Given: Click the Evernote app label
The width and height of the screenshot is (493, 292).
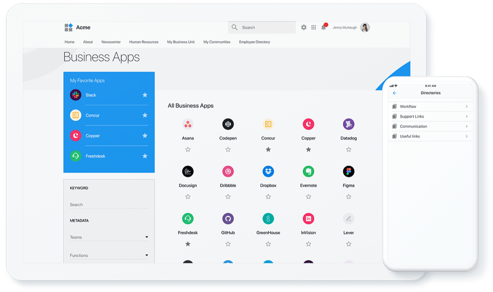Looking at the screenshot, I should pos(309,185).
